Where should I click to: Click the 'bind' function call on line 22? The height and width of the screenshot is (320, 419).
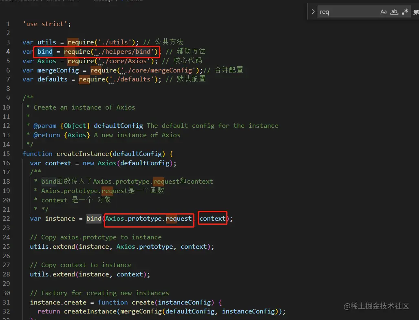point(94,219)
